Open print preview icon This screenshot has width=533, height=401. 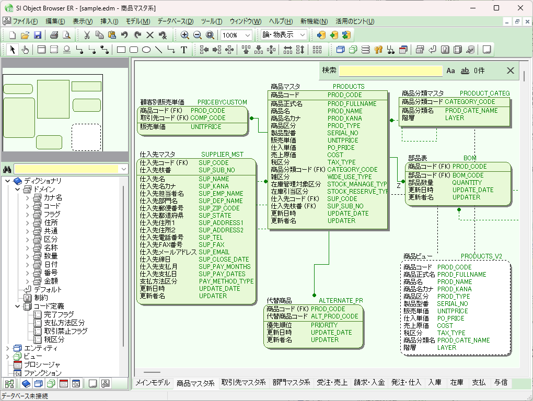[67, 35]
